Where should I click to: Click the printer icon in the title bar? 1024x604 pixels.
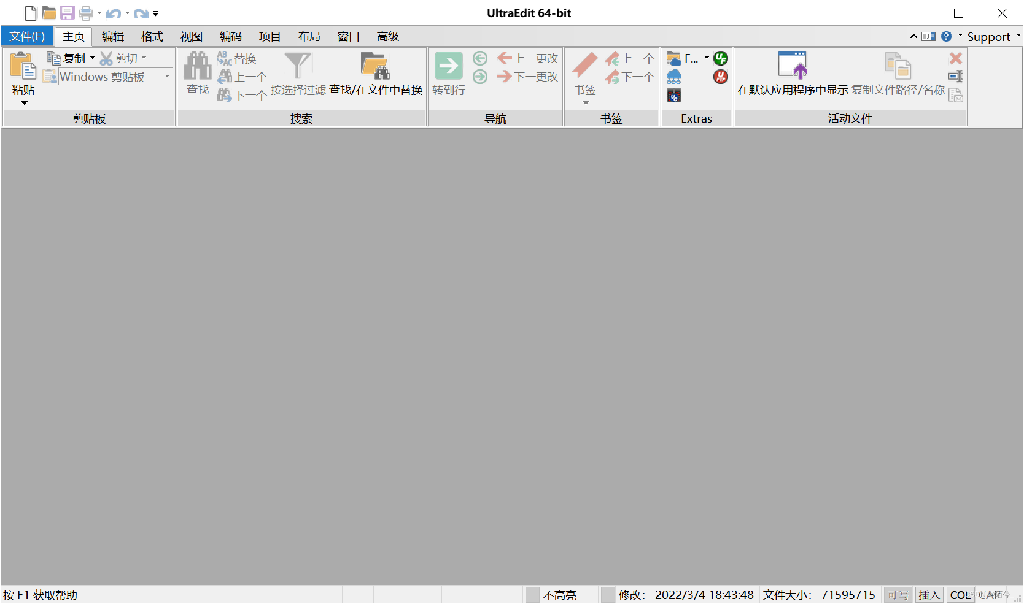86,13
